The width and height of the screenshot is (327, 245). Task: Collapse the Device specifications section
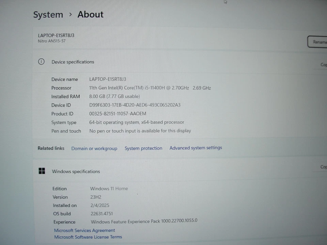pyautogui.click(x=73, y=62)
